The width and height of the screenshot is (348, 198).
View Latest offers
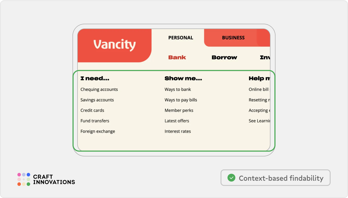tap(177, 121)
